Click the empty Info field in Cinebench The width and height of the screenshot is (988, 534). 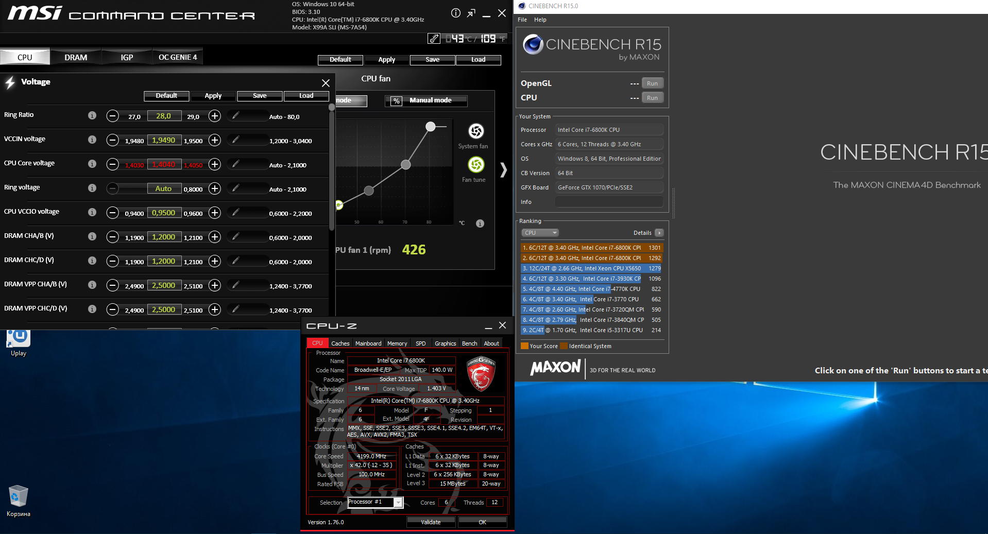[609, 202]
